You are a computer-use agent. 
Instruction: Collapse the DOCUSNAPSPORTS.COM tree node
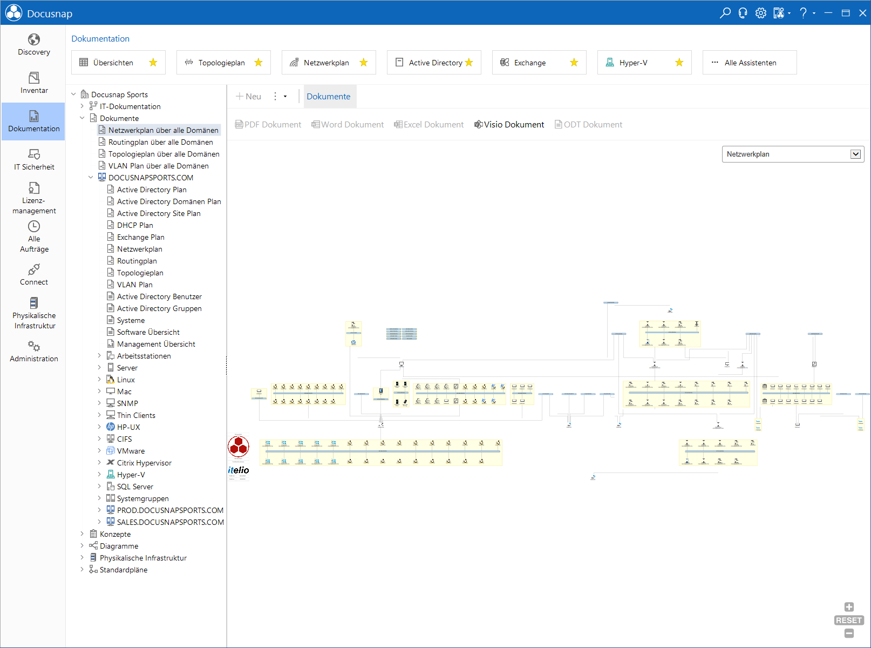coord(91,178)
